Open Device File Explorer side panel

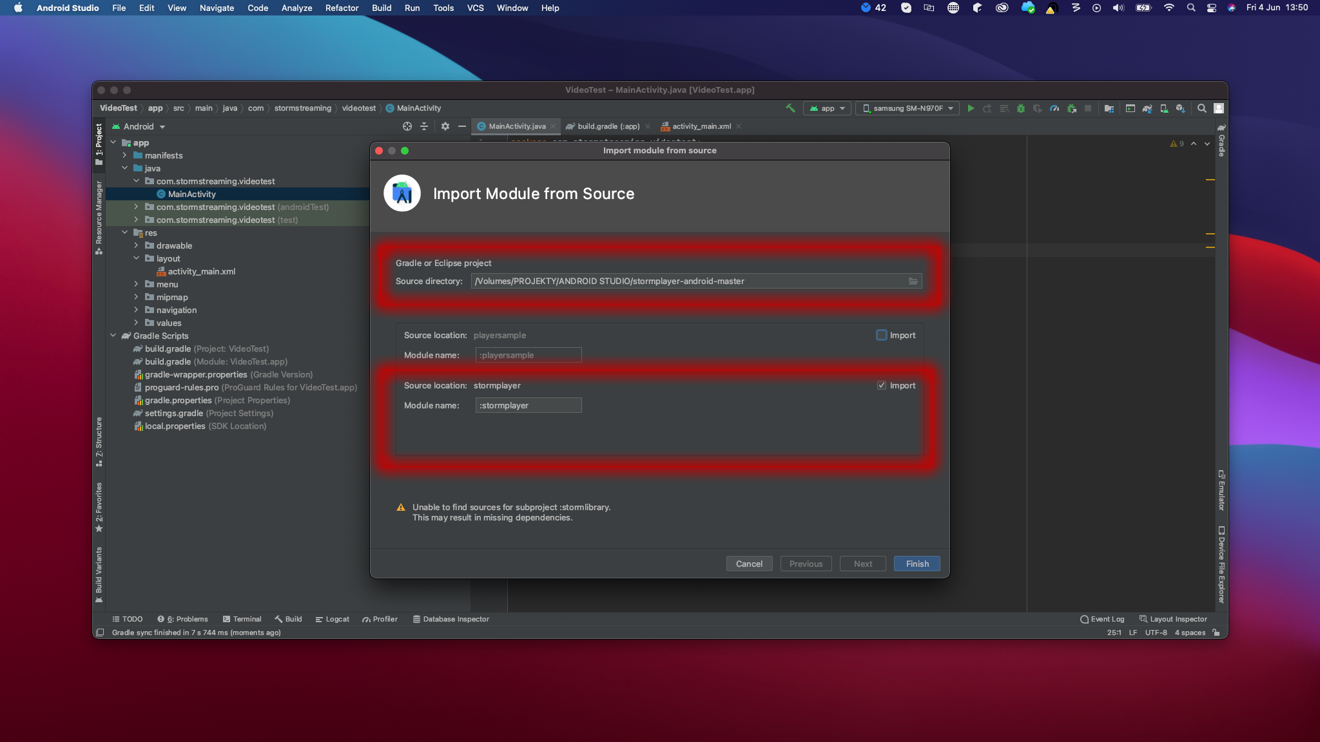click(x=1221, y=564)
